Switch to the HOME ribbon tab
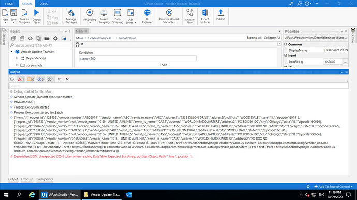The image size is (357, 200). pyautogui.click(x=9, y=4)
